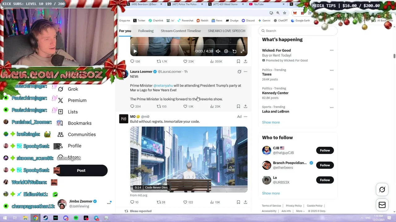This screenshot has width=396, height=222.
Task: Open Spotify from the taskbar
Action: 76,218
